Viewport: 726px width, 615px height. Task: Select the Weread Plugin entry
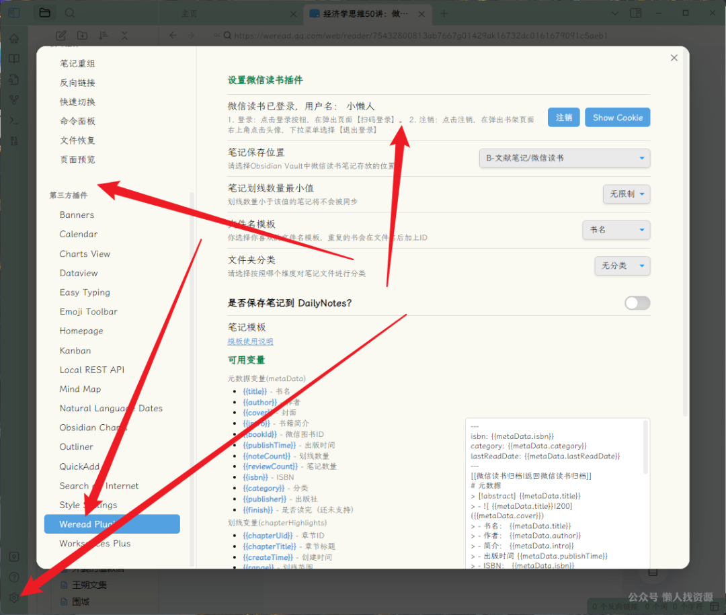(112, 524)
